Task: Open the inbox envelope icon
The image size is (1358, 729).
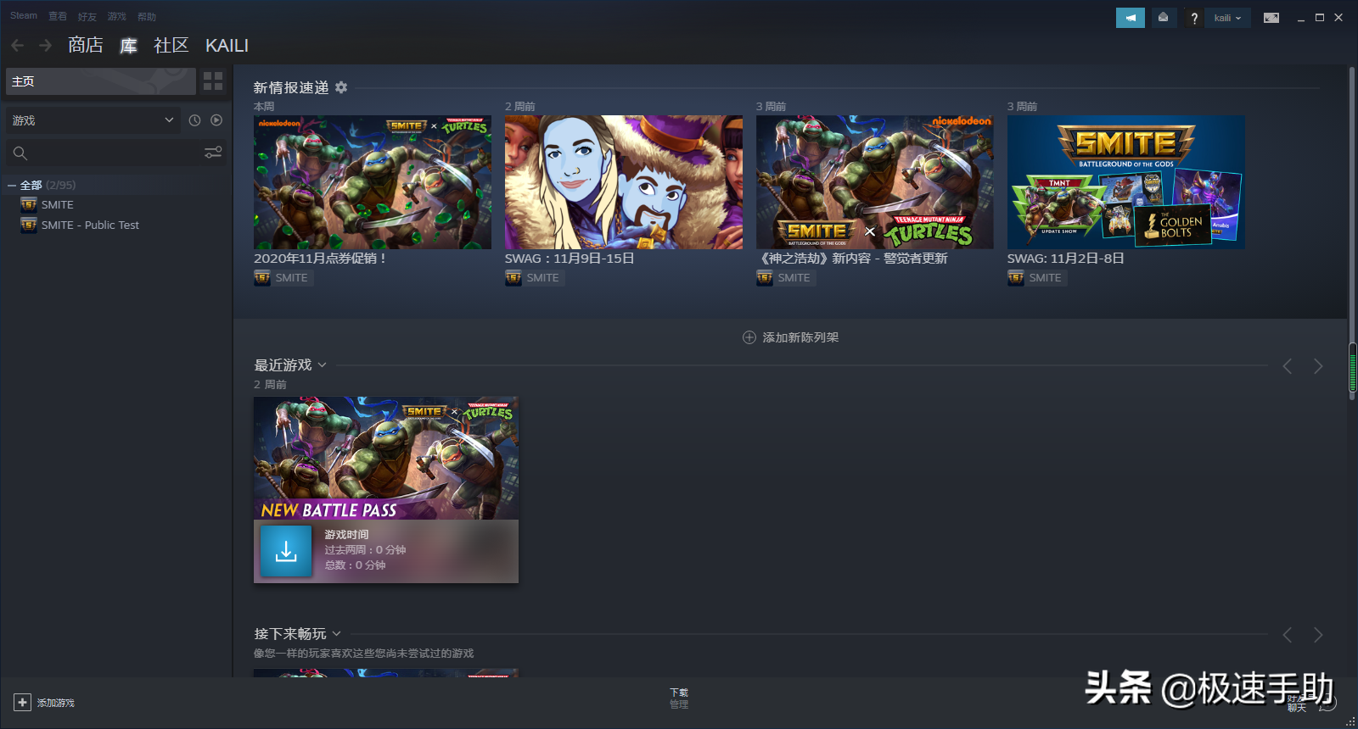Action: click(1163, 18)
